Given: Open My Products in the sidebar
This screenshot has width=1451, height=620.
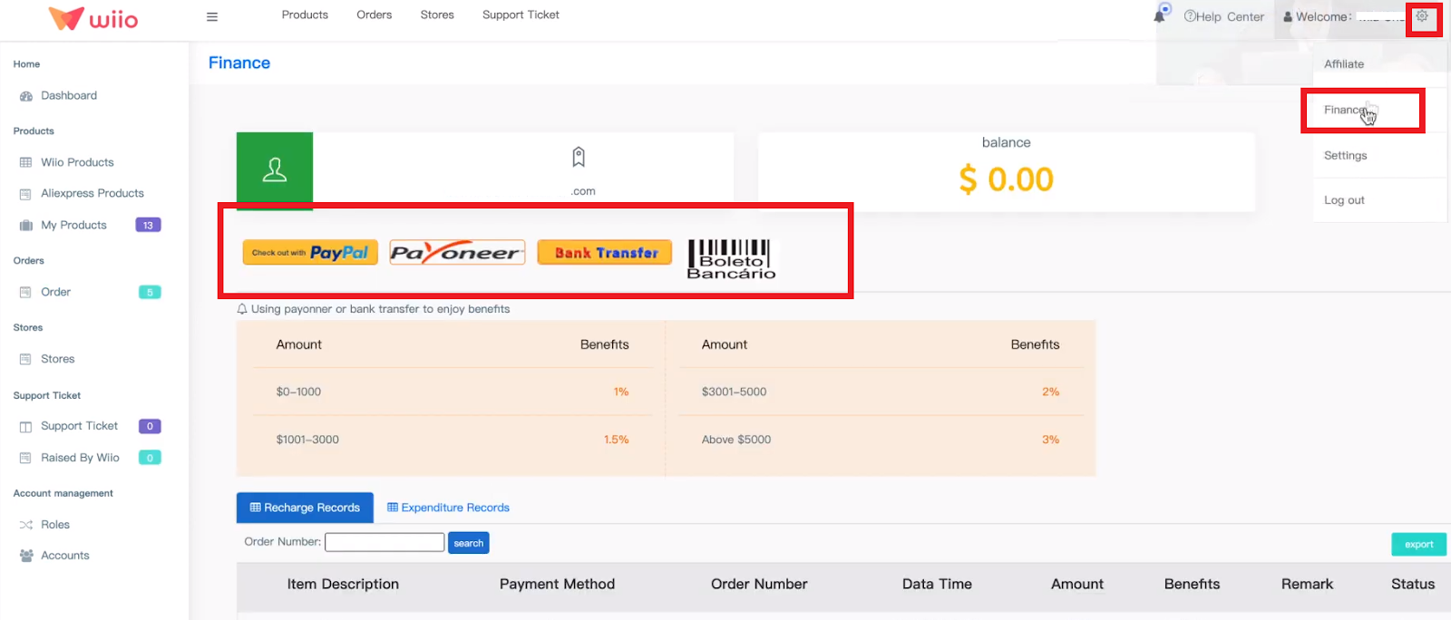Looking at the screenshot, I should pos(73,226).
